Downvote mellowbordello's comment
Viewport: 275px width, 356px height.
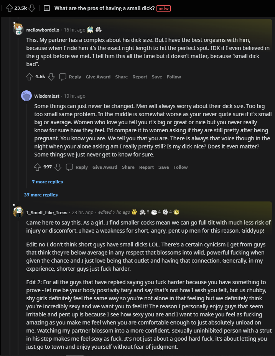(x=51, y=77)
